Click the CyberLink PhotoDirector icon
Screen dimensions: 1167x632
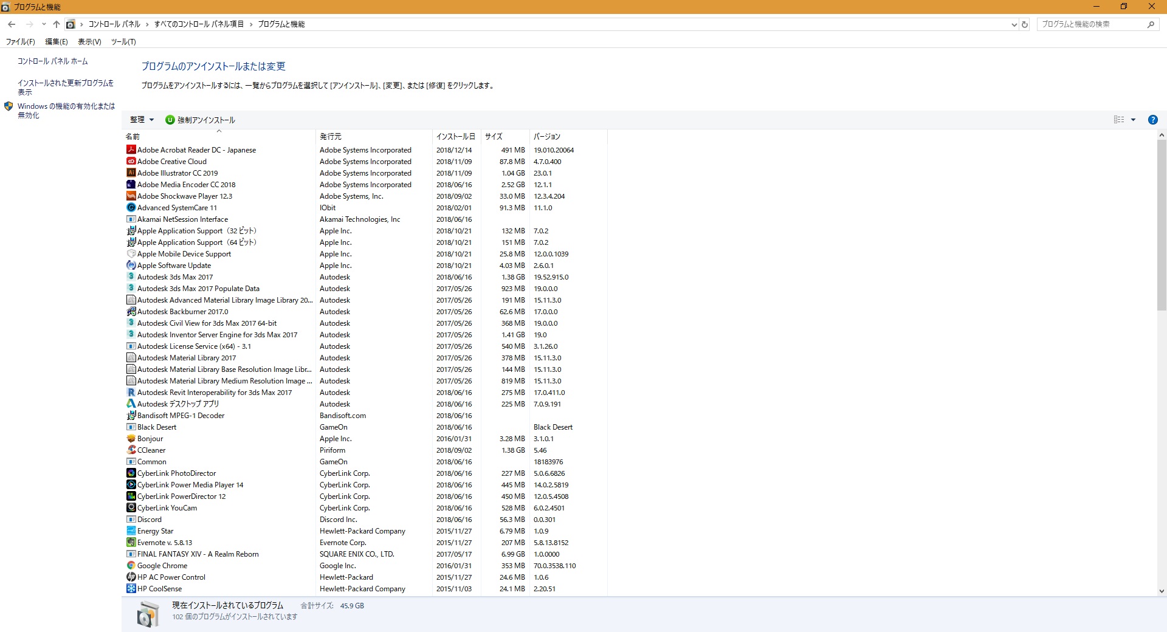point(131,473)
